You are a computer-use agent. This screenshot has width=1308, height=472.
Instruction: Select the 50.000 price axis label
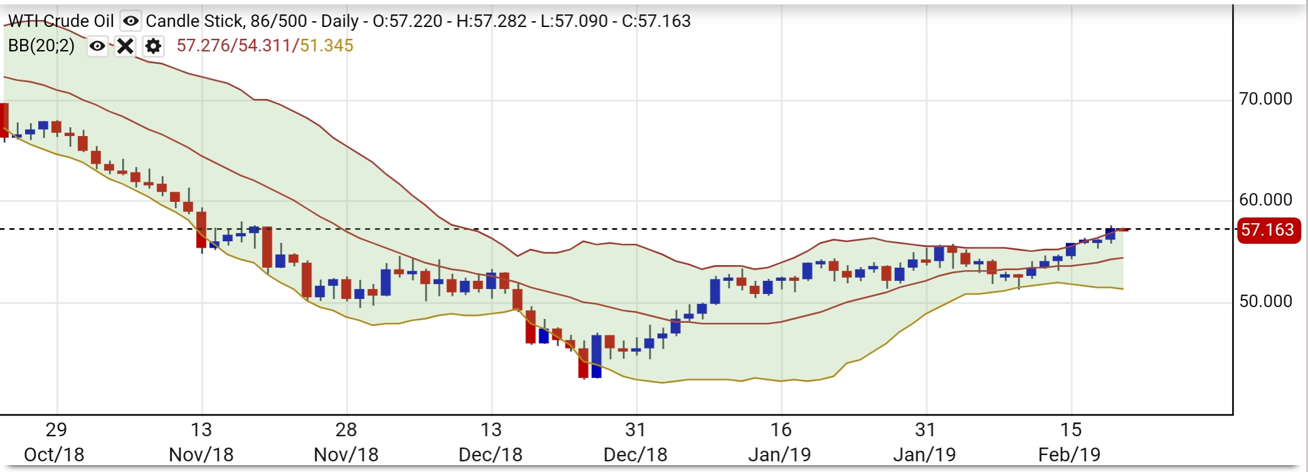[1265, 302]
